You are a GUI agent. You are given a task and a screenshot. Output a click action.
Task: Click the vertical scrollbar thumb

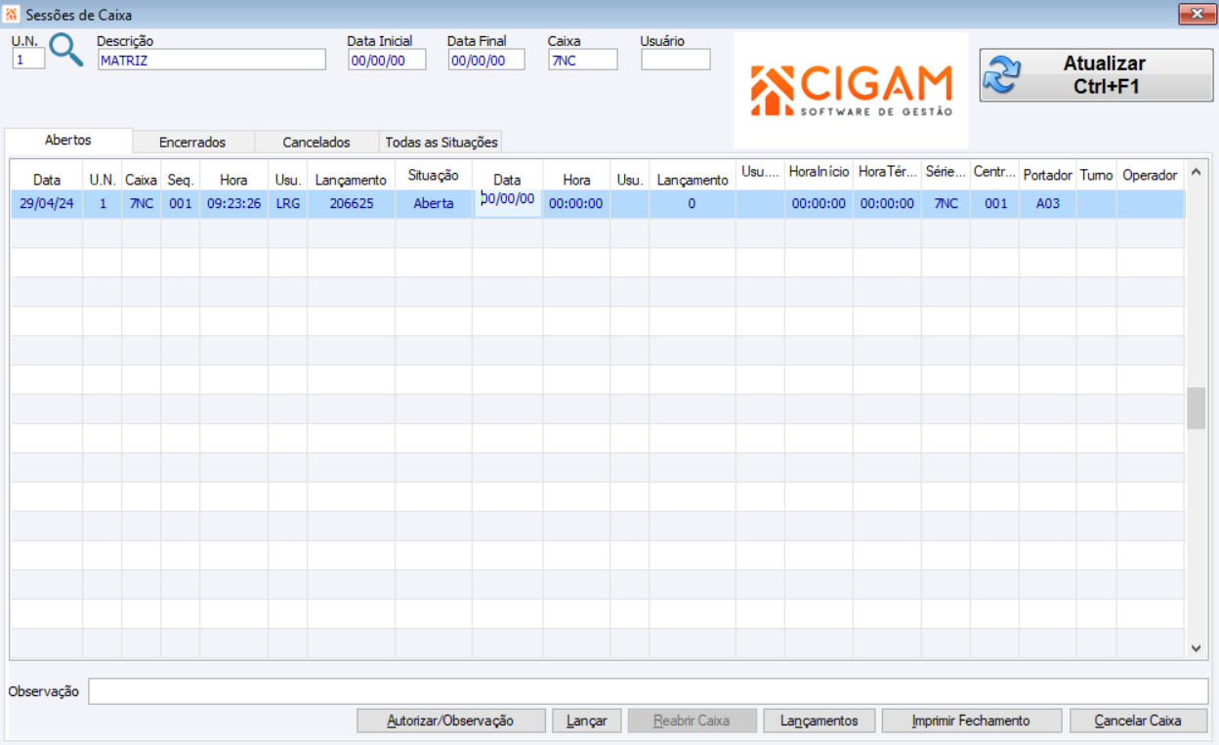point(1197,408)
